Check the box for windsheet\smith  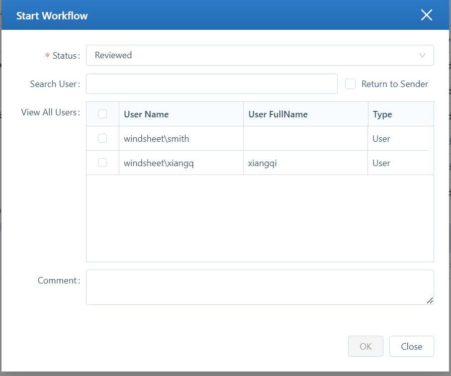[102, 138]
